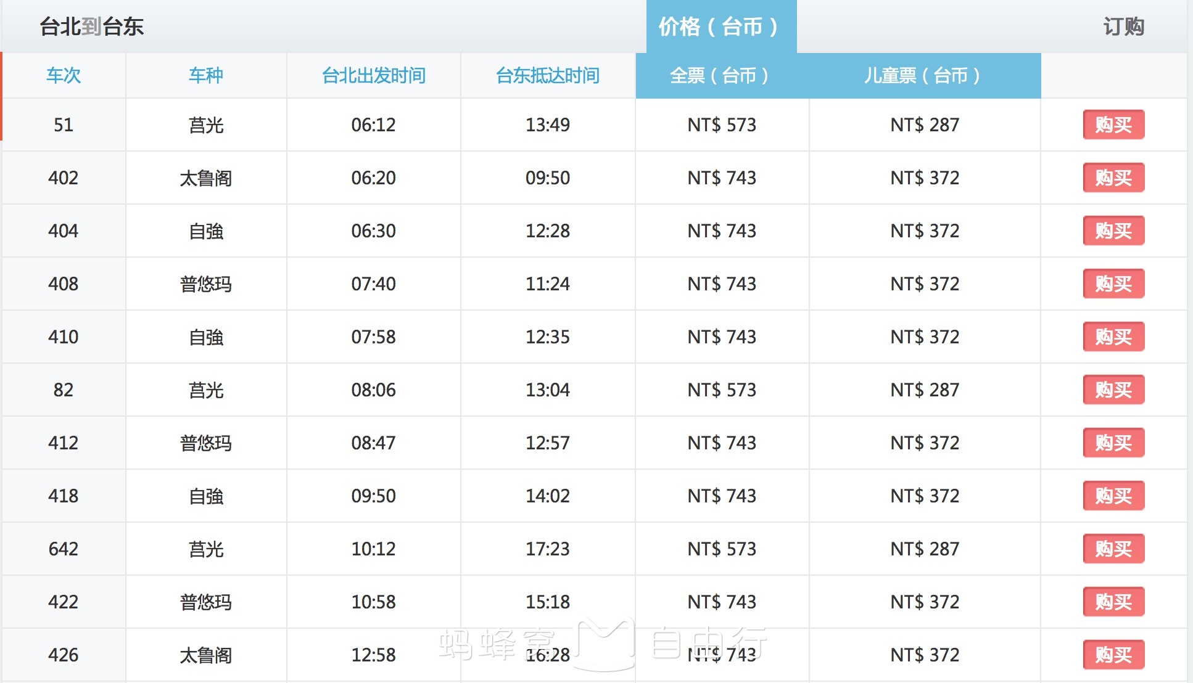Purchase ticket for train 408 普悠玛
This screenshot has height=683, width=1193.
click(1113, 284)
